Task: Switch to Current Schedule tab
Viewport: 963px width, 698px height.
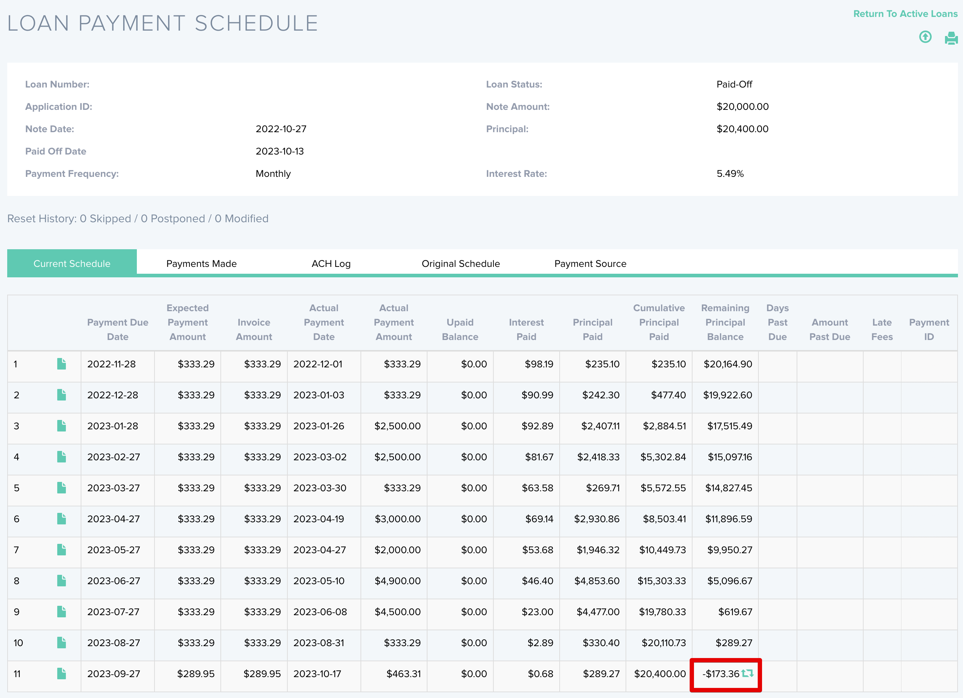Action: tap(72, 264)
